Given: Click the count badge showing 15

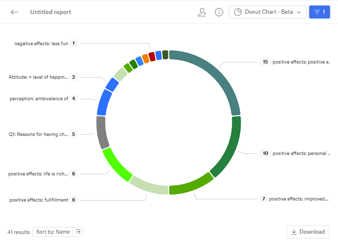Looking at the screenshot, I should [265, 62].
